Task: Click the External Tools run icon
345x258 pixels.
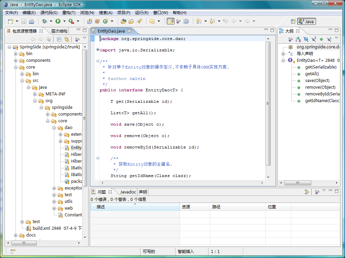Action: pos(71,21)
